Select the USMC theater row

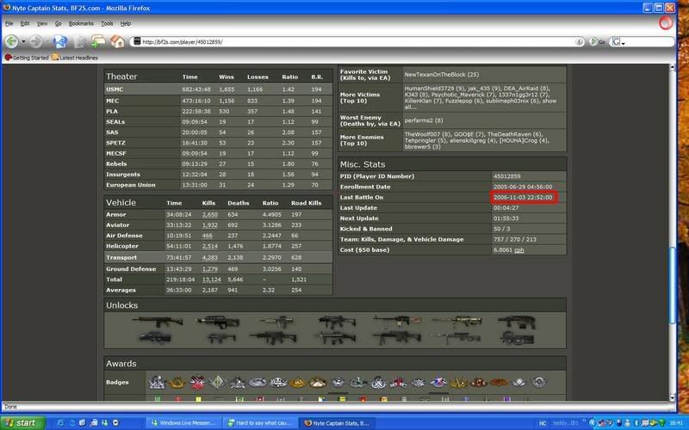click(x=219, y=89)
